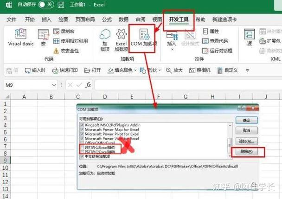Click the save icon in title bar
This screenshot has width=282, height=199.
(x=61, y=5)
